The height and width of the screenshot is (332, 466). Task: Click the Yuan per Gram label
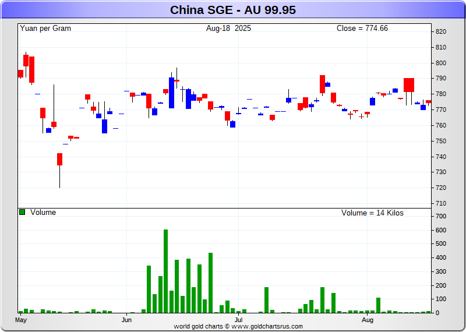pyautogui.click(x=45, y=28)
